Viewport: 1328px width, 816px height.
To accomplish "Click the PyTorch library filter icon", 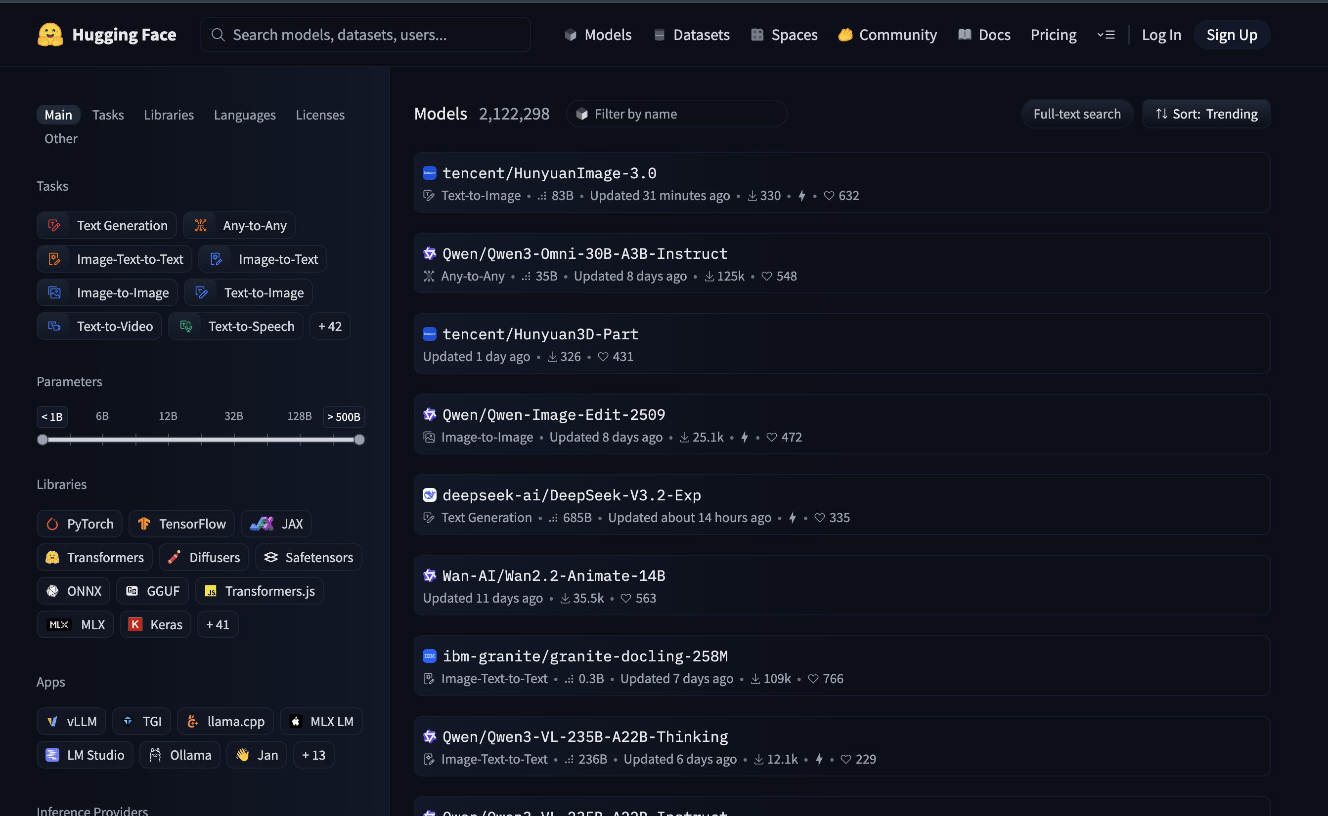I will point(52,524).
